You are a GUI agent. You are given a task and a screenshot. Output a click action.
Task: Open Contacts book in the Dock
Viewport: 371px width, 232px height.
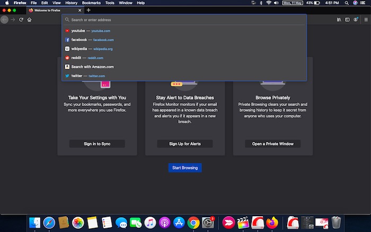point(64,223)
